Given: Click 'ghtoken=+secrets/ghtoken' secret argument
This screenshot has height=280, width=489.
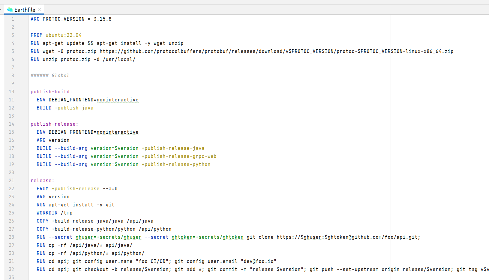Looking at the screenshot, I should click(208, 237).
